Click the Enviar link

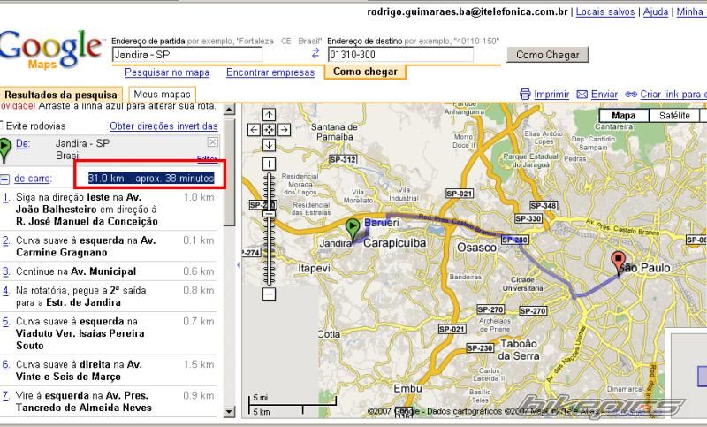pyautogui.click(x=604, y=95)
